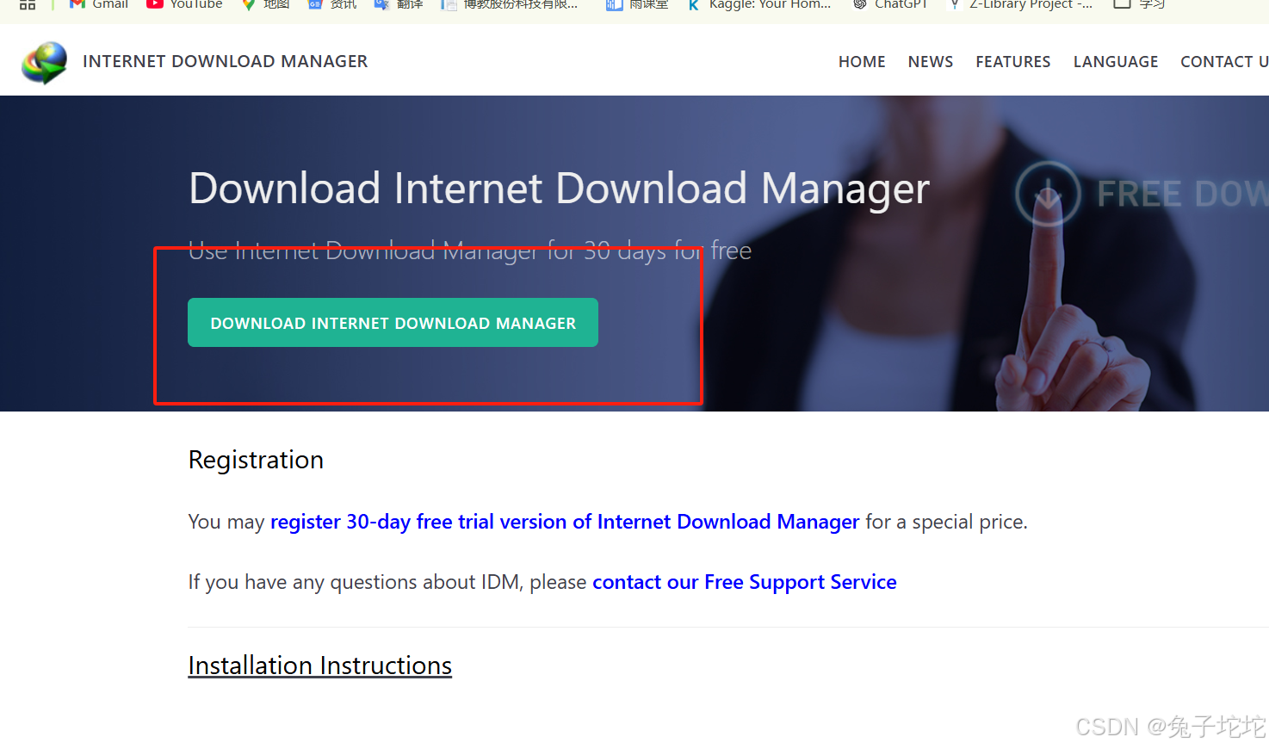Open the ChatGPT bookmark
Image resolution: width=1269 pixels, height=749 pixels.
890,4
